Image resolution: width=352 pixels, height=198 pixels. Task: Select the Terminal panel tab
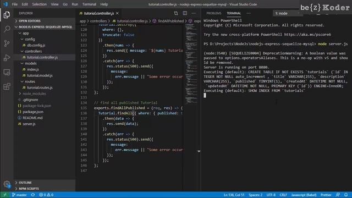(x=233, y=13)
